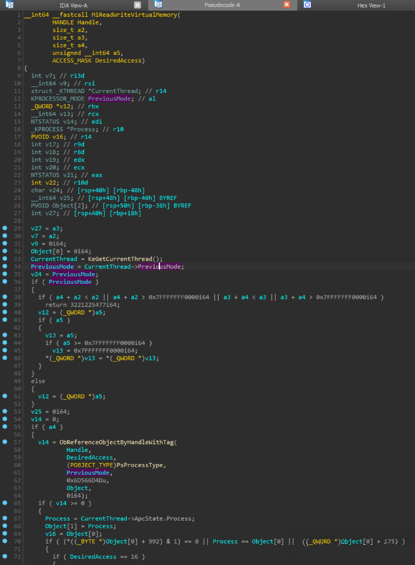Image resolution: width=415 pixels, height=565 pixels.
Task: Click the Hex View-1 tab icon
Action: coord(307,5)
